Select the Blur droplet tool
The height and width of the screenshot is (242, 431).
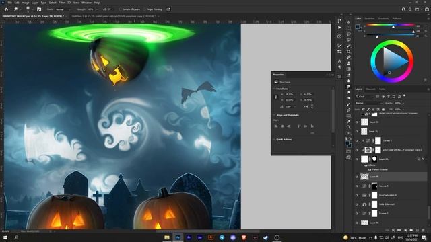click(349, 81)
